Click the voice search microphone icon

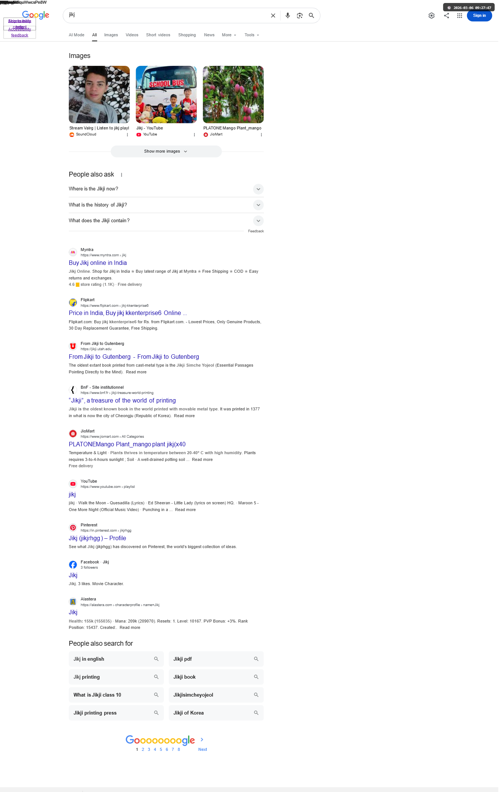click(x=288, y=16)
